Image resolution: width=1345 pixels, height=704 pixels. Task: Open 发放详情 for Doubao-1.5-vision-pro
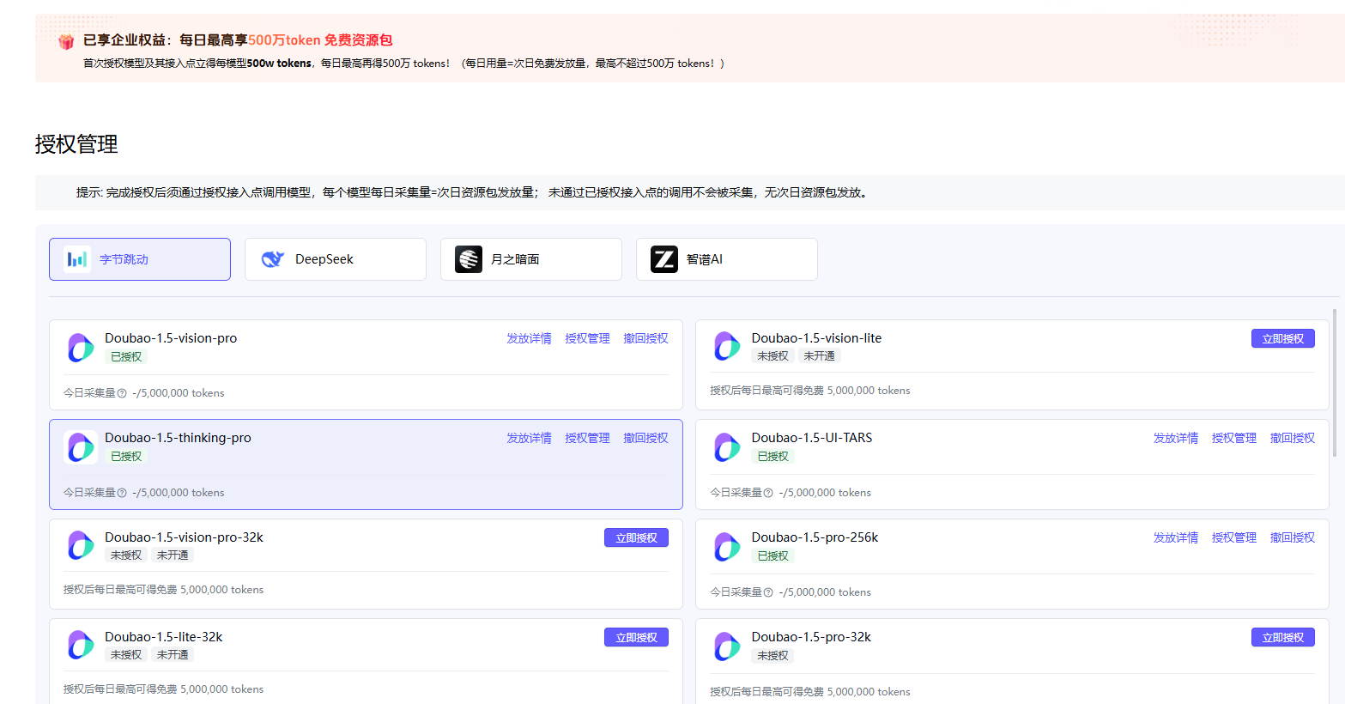[529, 339]
